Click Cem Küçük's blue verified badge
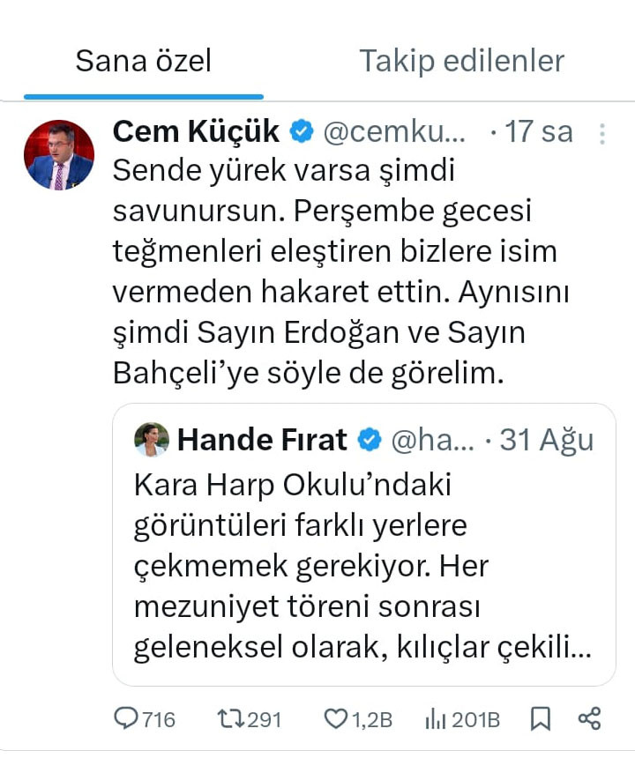The image size is (635, 758). (x=303, y=132)
